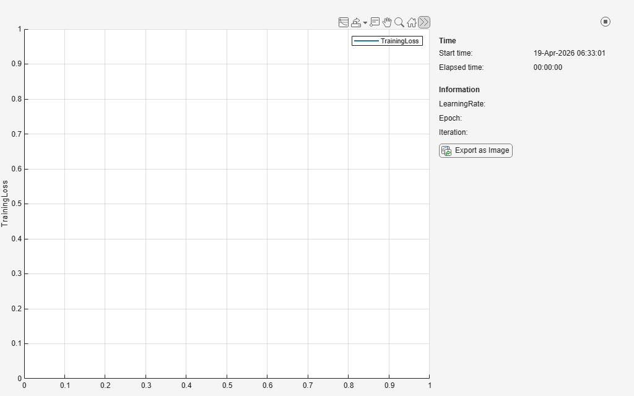Click the Time section heading
This screenshot has width=634, height=396.
click(x=447, y=41)
